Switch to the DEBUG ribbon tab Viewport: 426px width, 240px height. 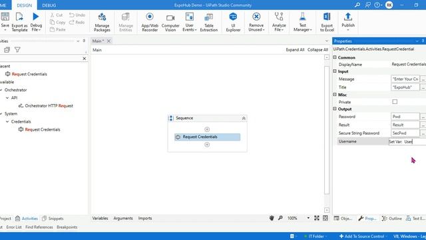(x=49, y=5)
